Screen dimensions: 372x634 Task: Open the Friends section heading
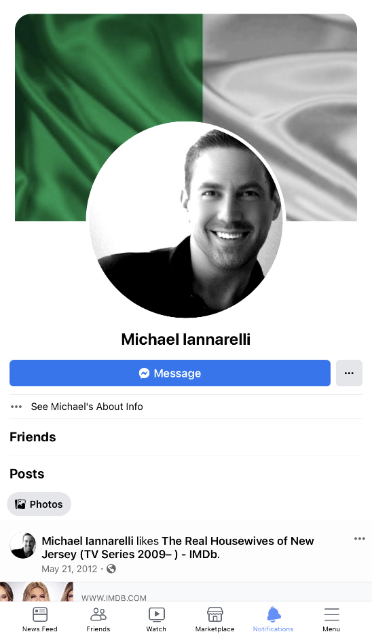(x=33, y=437)
